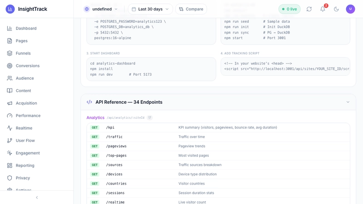This screenshot has height=204, width=363.
Task: Click the Audience people icon
Action: [x=10, y=78]
